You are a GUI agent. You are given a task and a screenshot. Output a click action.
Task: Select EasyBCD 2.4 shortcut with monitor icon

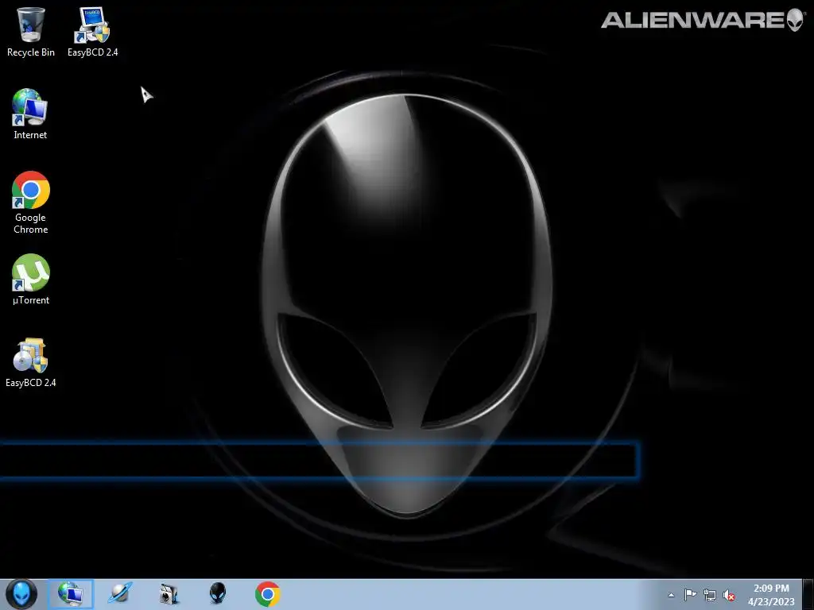(x=92, y=32)
